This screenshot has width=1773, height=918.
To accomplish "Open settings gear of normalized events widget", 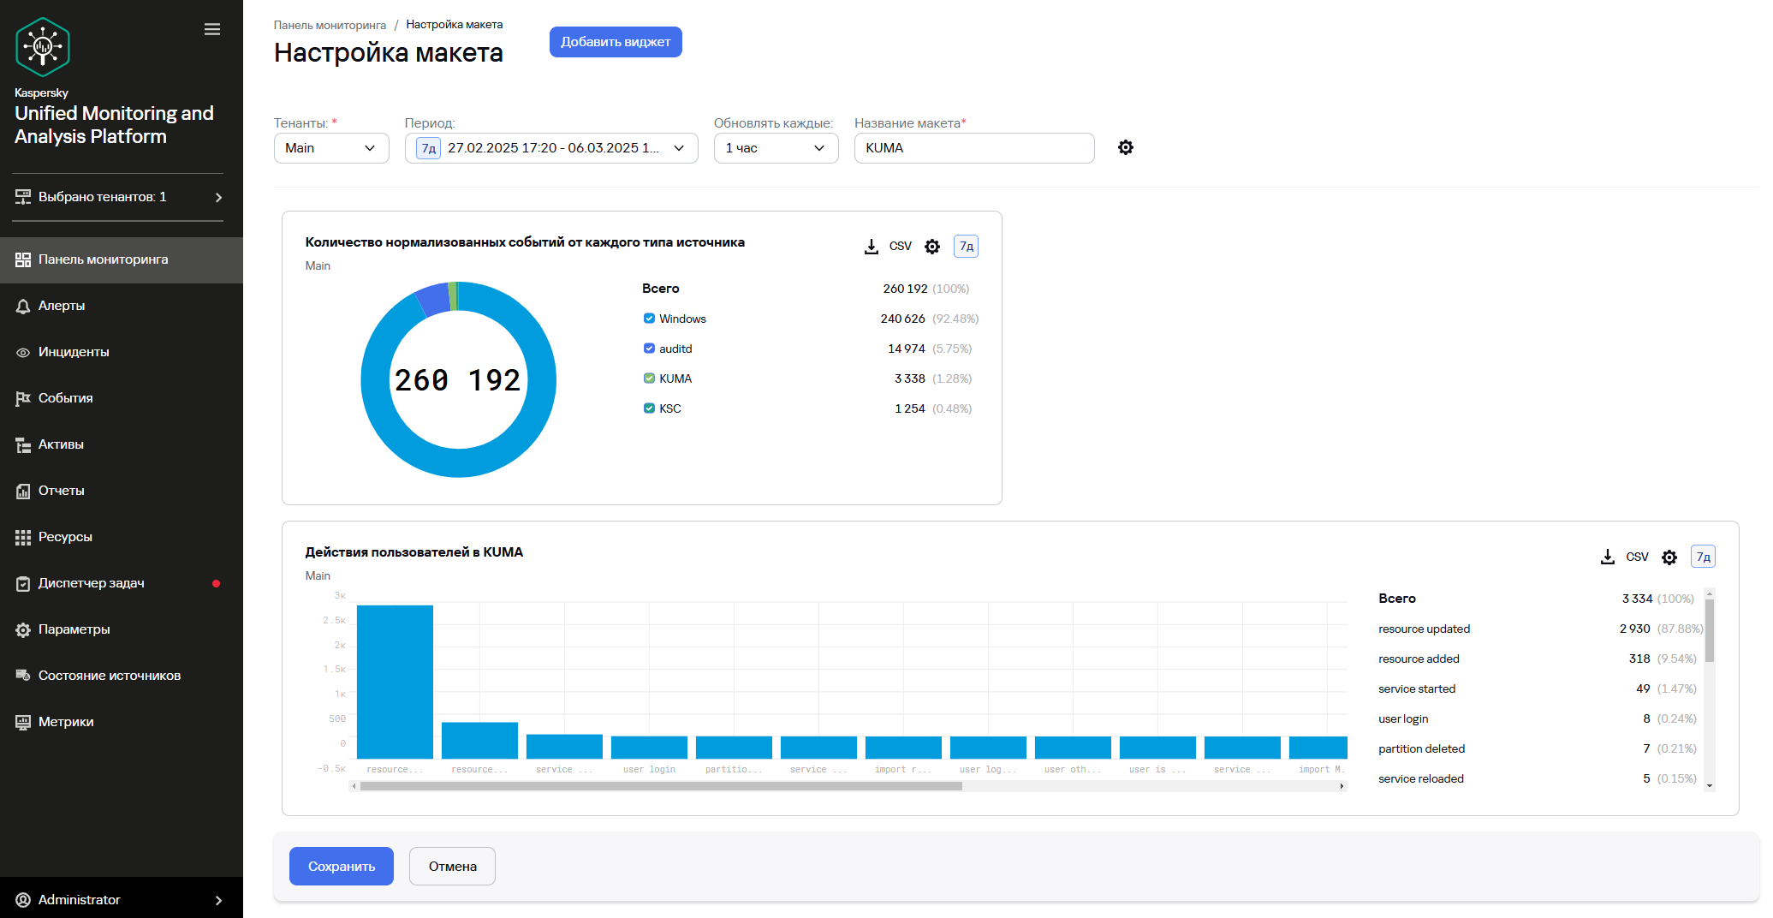I will point(932,247).
